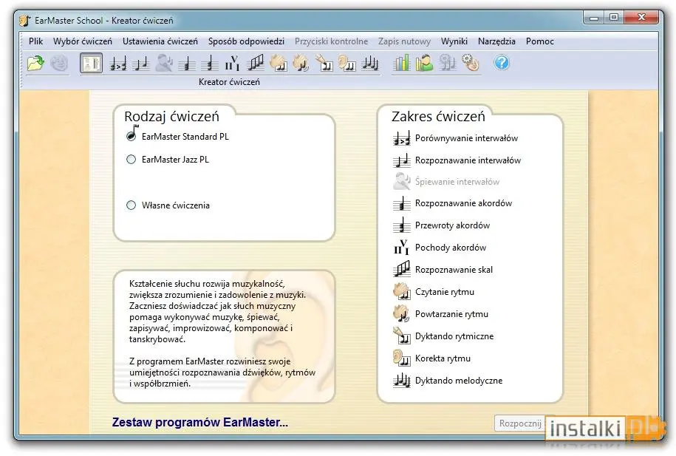Click the scale identification toolbar icon
Screen dimensions: 676x456
click(255, 64)
